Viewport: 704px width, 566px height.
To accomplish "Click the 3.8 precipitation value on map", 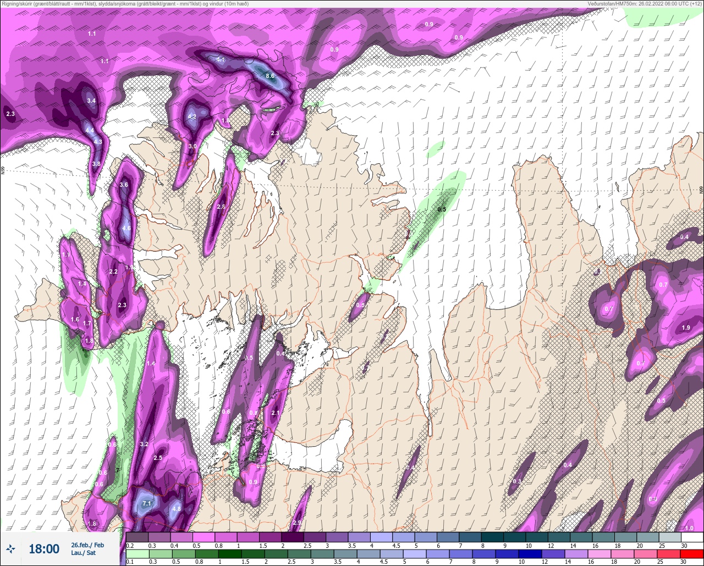I will [96, 164].
